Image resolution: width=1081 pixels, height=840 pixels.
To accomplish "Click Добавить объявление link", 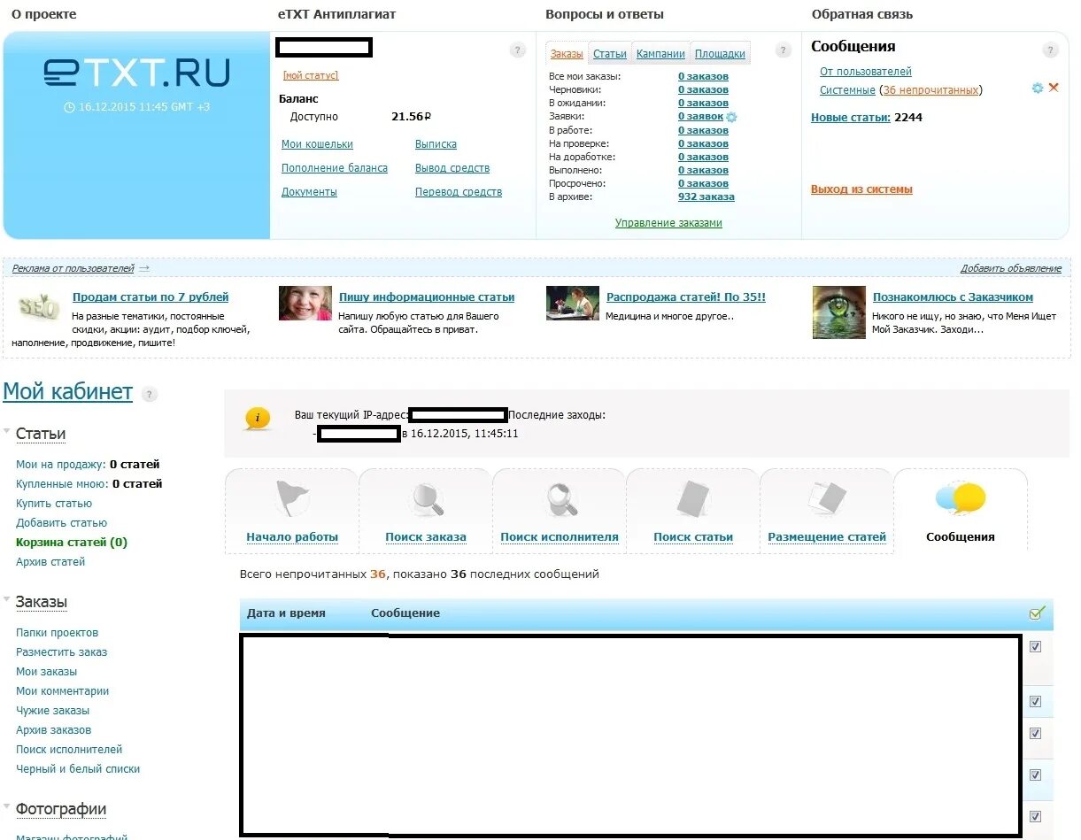I will pos(1011,268).
